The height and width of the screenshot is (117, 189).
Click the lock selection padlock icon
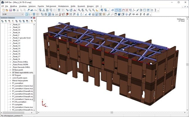(78, 14)
